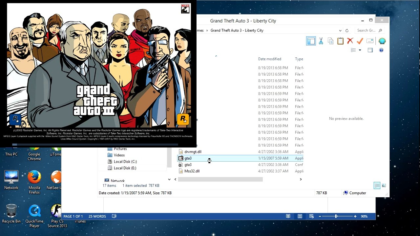This screenshot has height=236, width=420.
Task: Open Videos in the navigation pane
Action: point(119,155)
